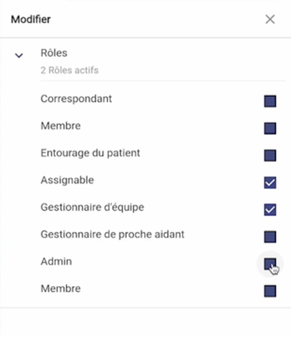Close the Modifier panel with the X
Image resolution: width=291 pixels, height=337 pixels.
click(x=270, y=19)
